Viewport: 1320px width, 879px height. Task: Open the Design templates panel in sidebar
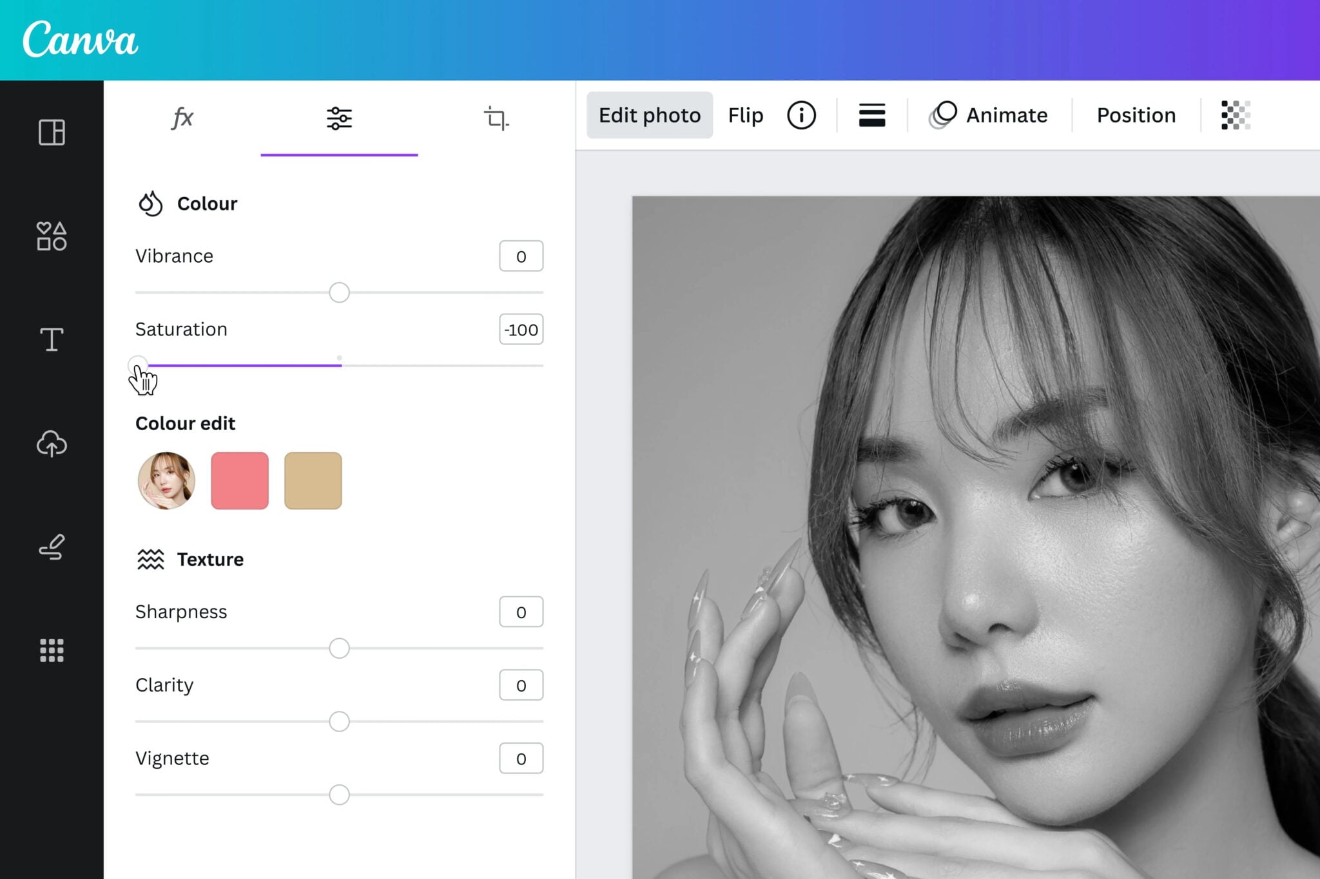point(52,133)
